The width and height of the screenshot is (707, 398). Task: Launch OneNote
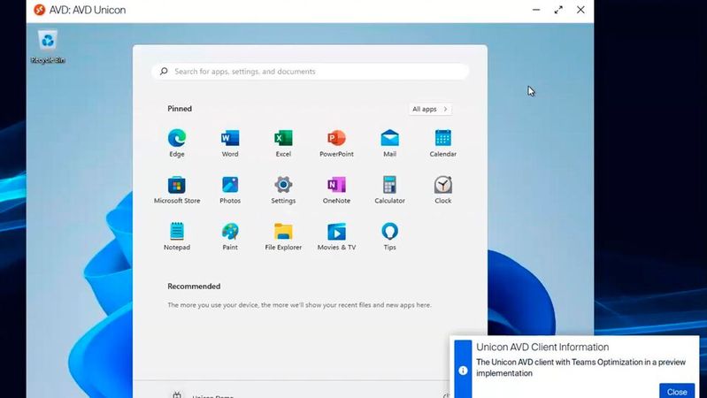tap(336, 190)
